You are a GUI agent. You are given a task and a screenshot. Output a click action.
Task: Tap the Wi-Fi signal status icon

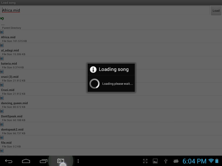[211, 161]
